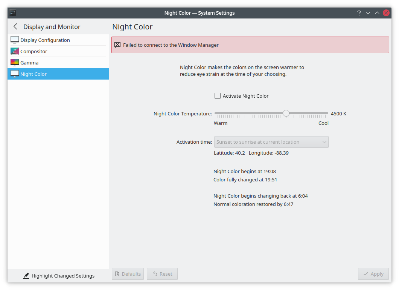Click the 'Night Color Temperature:' label
Viewport: 399px width, 290px height.
pyautogui.click(x=183, y=114)
